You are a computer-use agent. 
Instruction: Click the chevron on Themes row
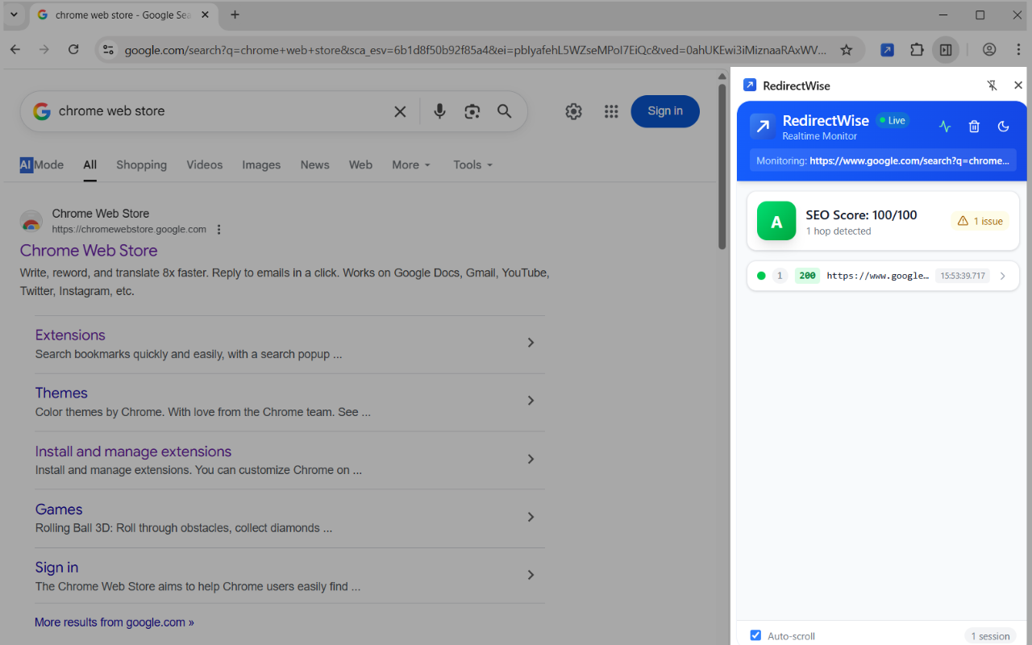pos(531,401)
